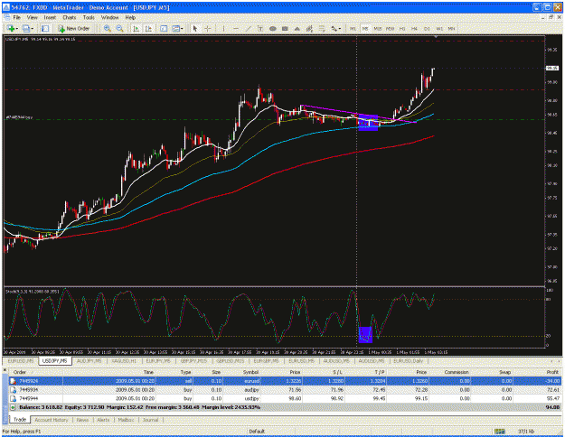Switch to the XAGUSD,H1 chart tab
This screenshot has width=565, height=437.
pyautogui.click(x=124, y=360)
